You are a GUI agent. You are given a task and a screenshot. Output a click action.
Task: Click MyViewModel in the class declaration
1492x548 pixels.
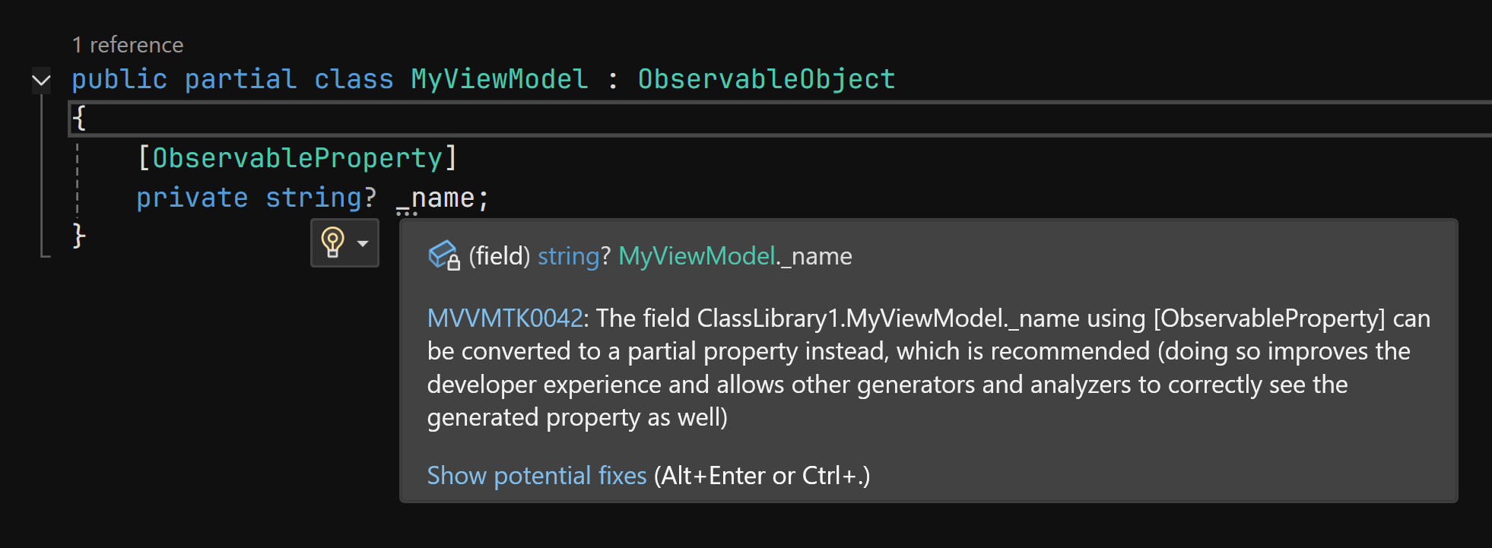(498, 78)
